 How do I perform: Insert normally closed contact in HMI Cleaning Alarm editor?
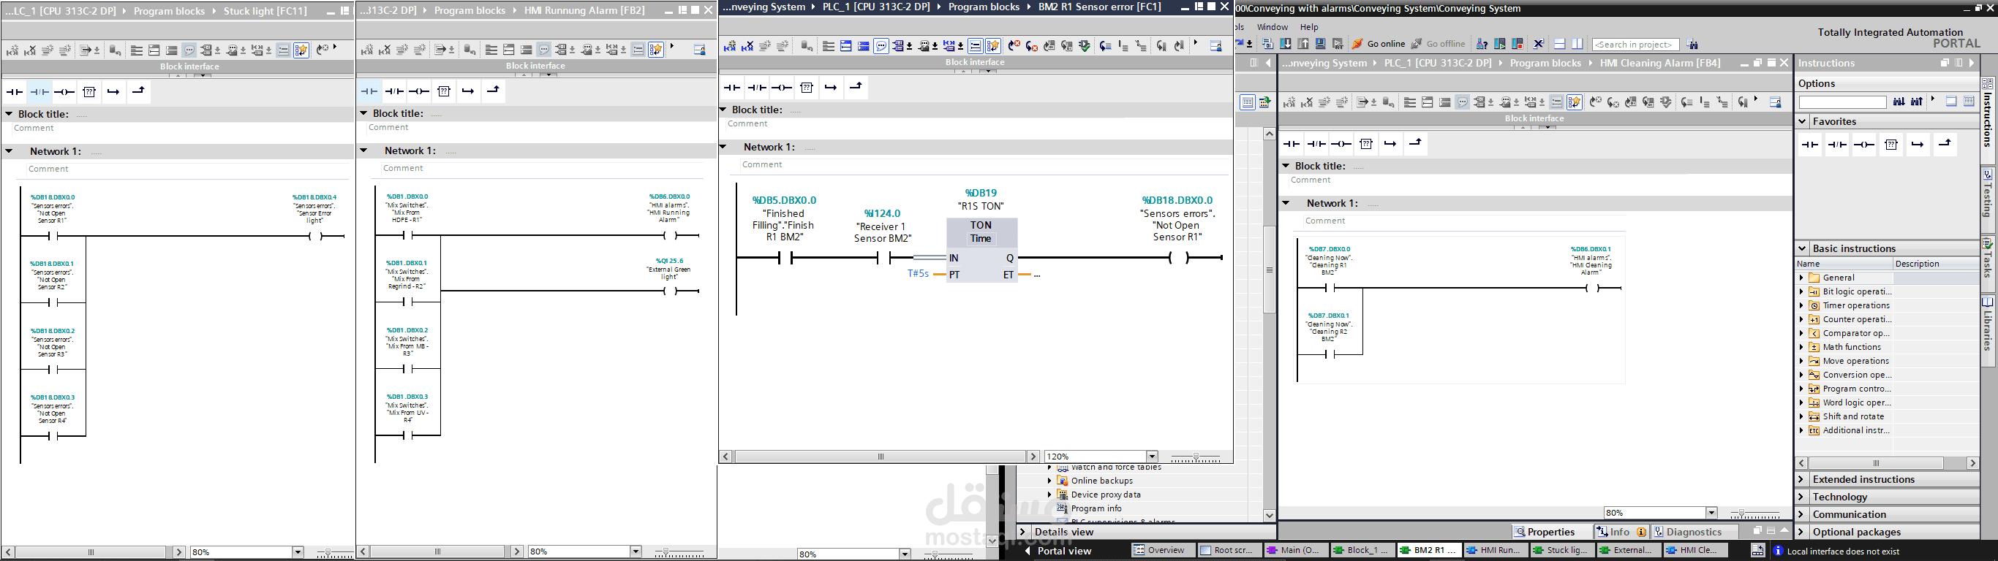(x=1316, y=144)
